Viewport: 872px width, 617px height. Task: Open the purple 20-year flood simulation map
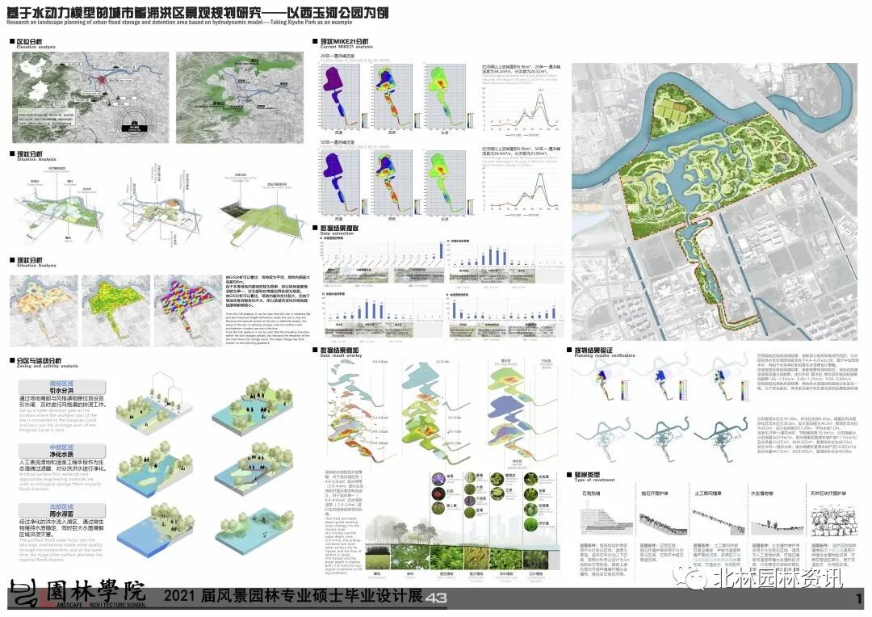[339, 97]
